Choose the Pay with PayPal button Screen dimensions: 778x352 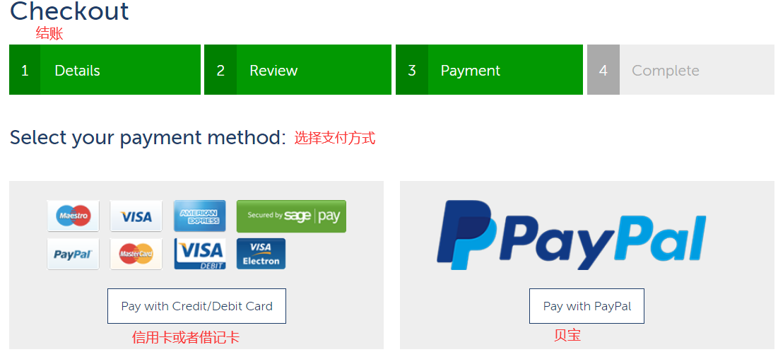coord(587,306)
